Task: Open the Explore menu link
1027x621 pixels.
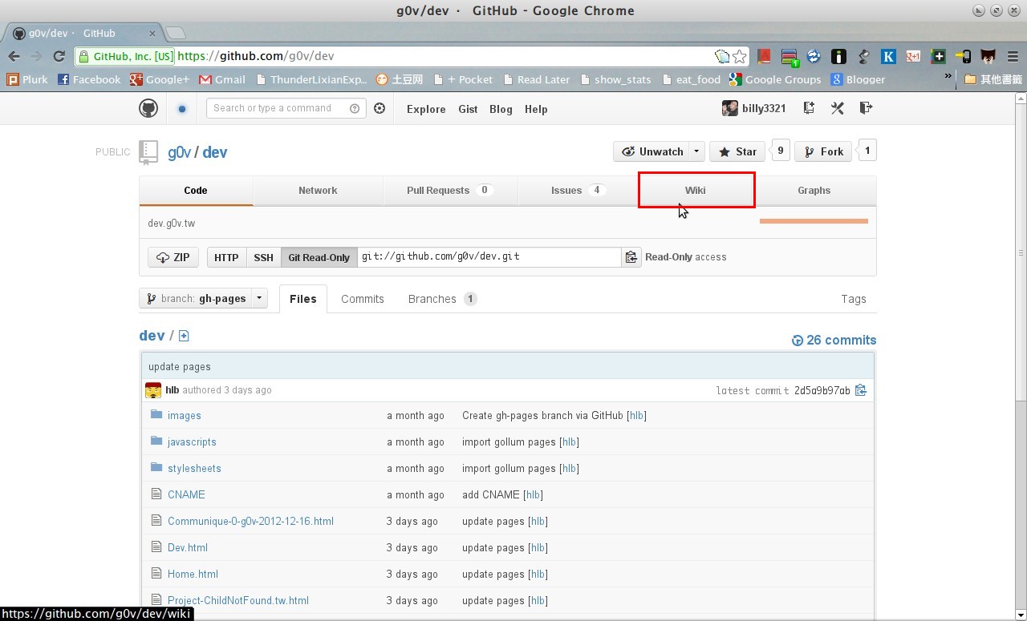Action: 426,109
